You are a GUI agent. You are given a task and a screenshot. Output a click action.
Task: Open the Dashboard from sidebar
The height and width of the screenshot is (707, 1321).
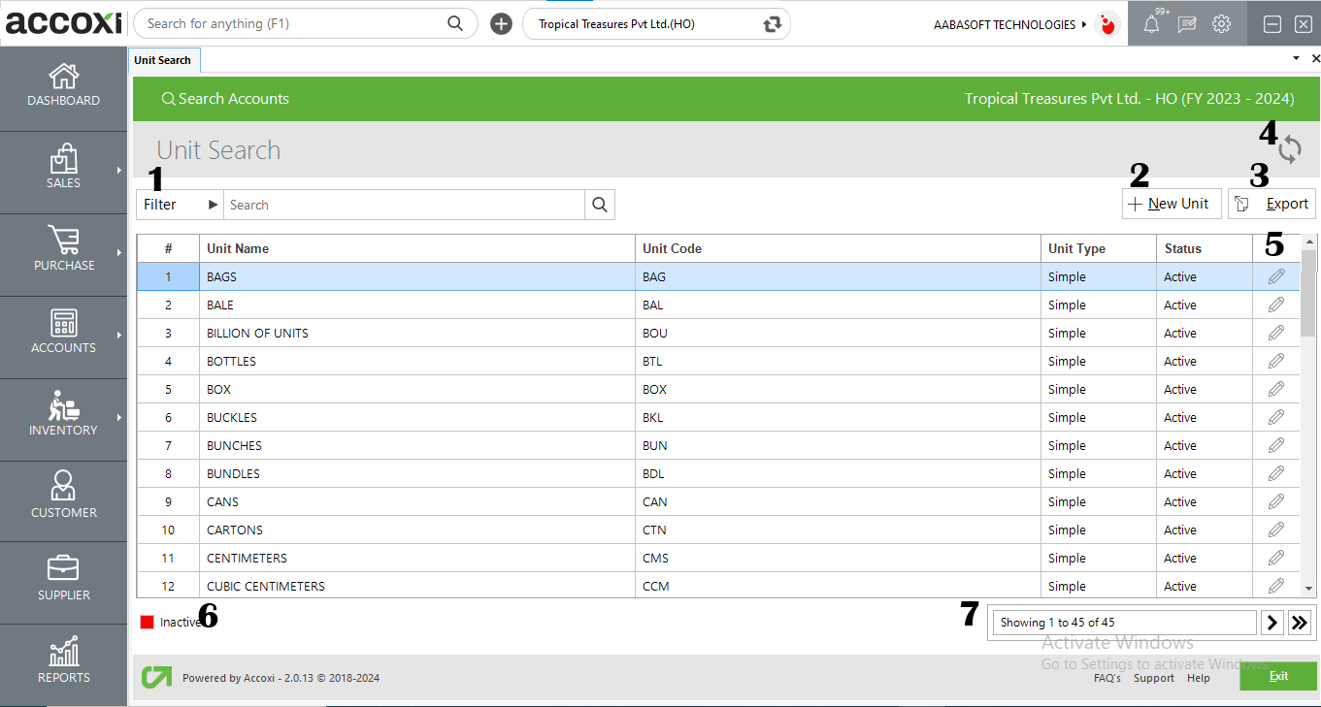point(63,87)
